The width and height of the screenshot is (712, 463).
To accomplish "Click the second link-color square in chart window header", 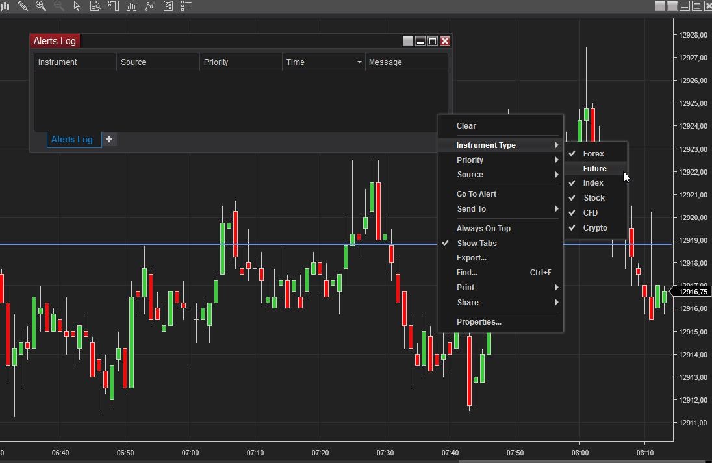I will click(672, 5).
